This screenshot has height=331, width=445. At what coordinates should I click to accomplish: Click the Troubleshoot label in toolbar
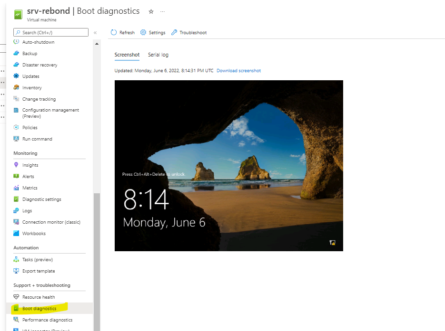[x=193, y=33]
